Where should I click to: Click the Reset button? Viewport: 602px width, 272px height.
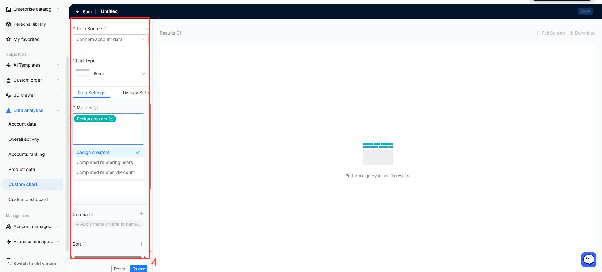click(119, 269)
